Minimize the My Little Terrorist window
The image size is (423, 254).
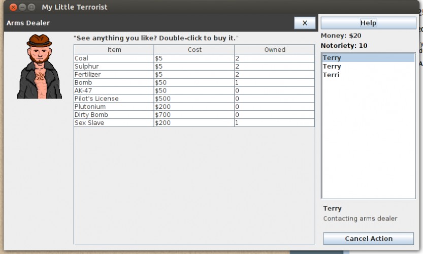(x=22, y=7)
